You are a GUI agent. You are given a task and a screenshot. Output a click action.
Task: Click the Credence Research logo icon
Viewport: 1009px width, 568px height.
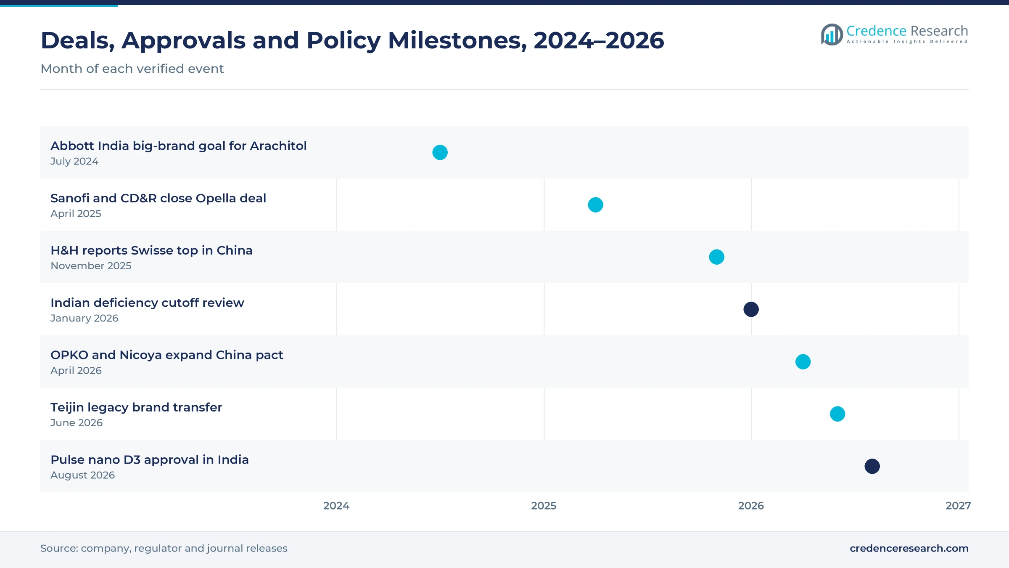[x=832, y=35]
